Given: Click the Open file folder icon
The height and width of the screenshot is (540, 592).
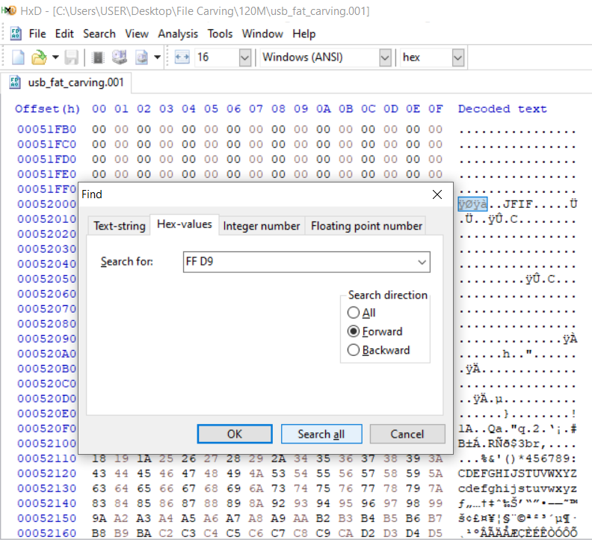Looking at the screenshot, I should click(37, 58).
